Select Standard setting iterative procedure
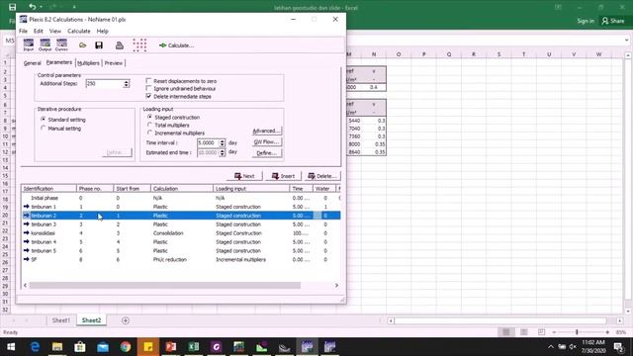This screenshot has width=633, height=356. (x=44, y=120)
